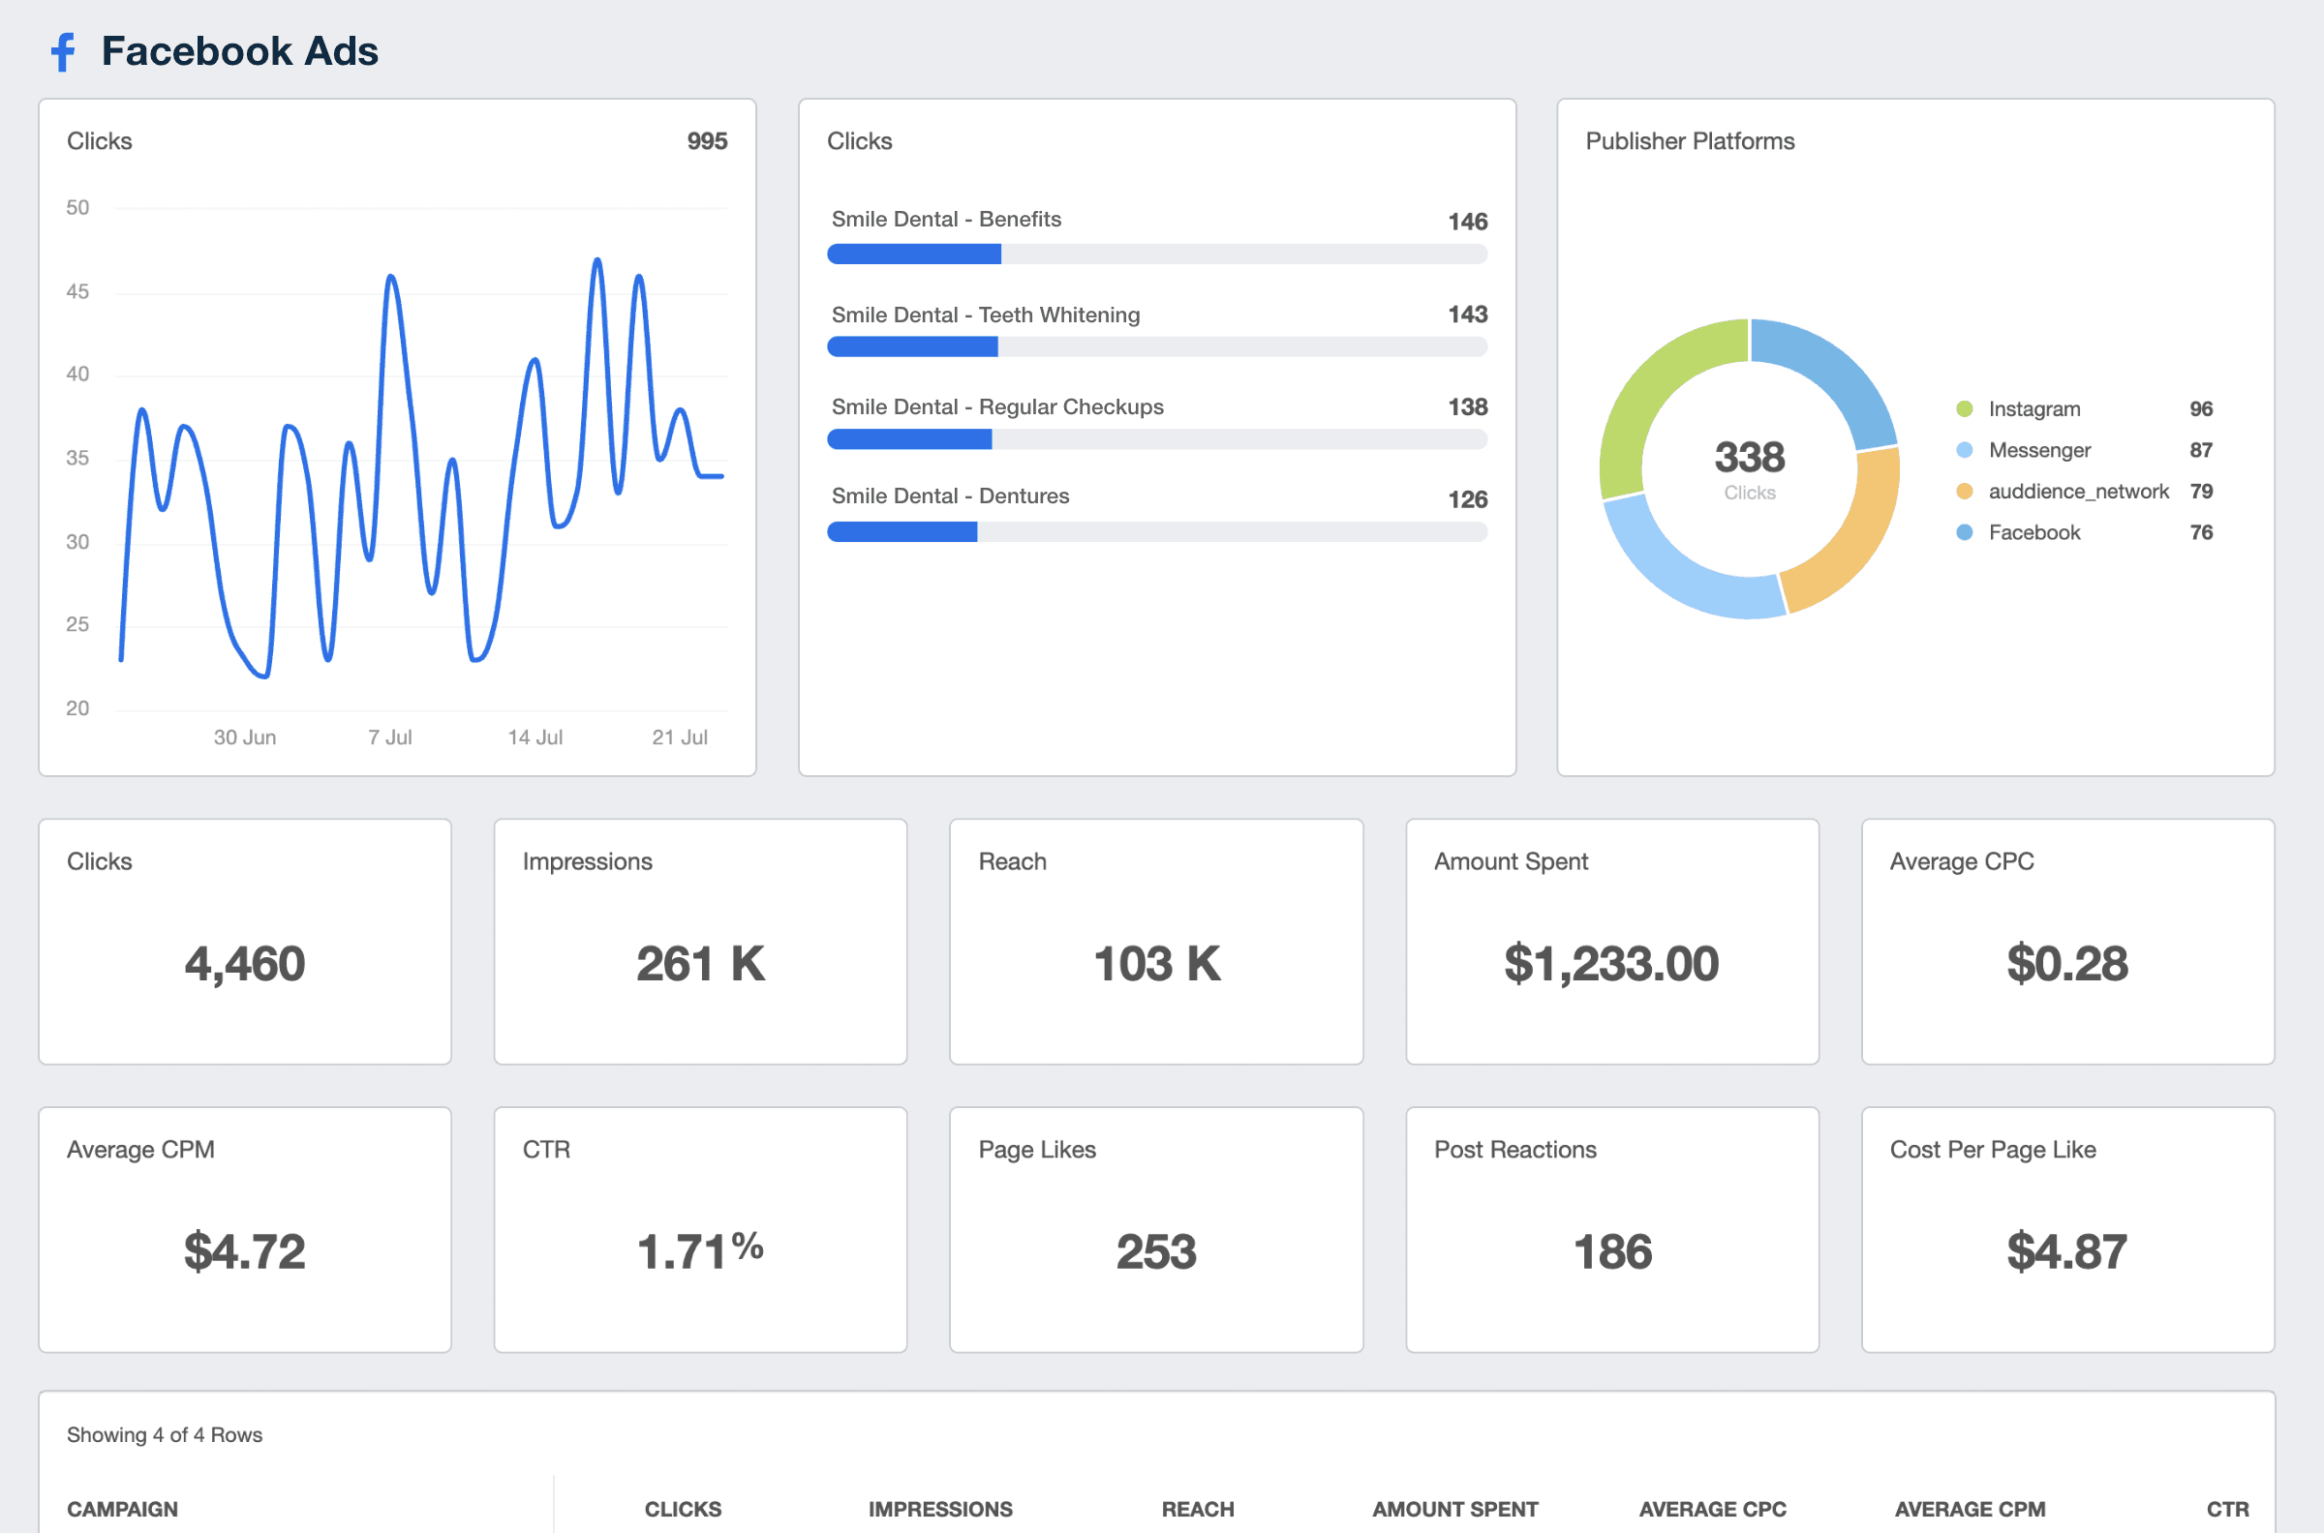Sort table by IMPRESSIONS column header
The height and width of the screenshot is (1533, 2324).
940,1509
